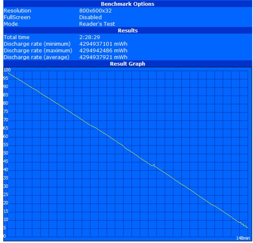Click the '25' y-axis label
The height and width of the screenshot is (243, 253).
click(6, 194)
